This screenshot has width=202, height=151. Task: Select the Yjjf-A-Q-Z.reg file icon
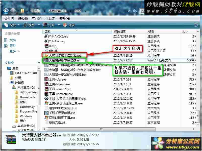tap(46, 36)
